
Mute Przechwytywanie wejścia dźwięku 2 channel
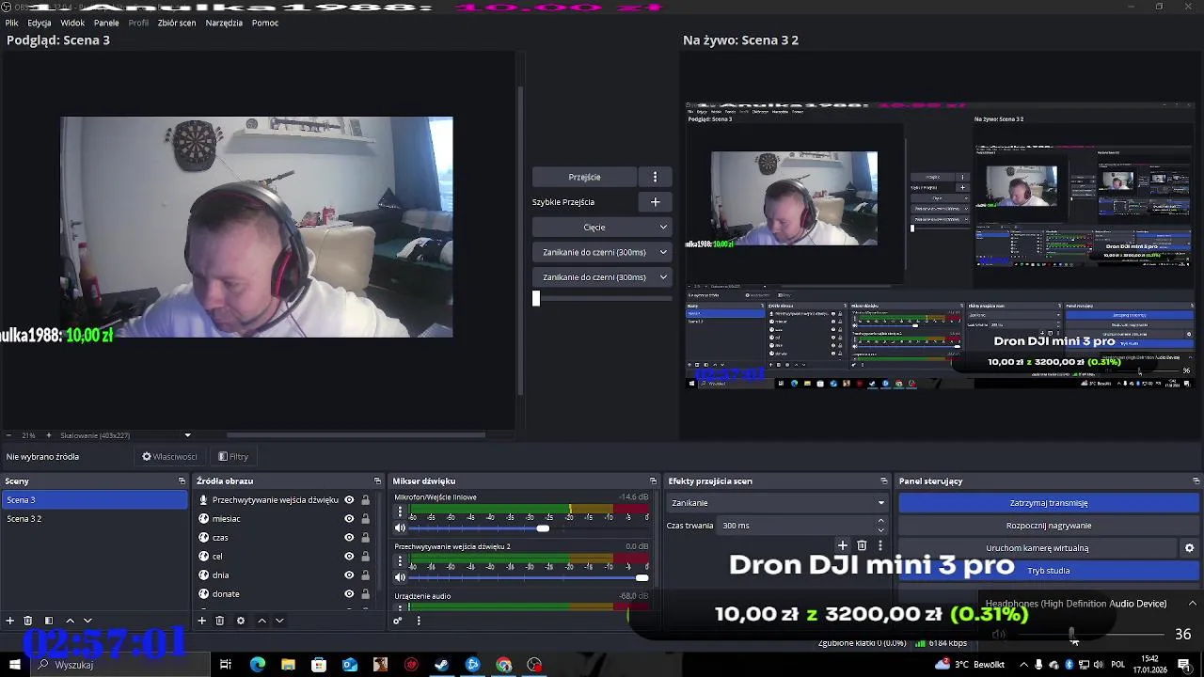point(400,577)
